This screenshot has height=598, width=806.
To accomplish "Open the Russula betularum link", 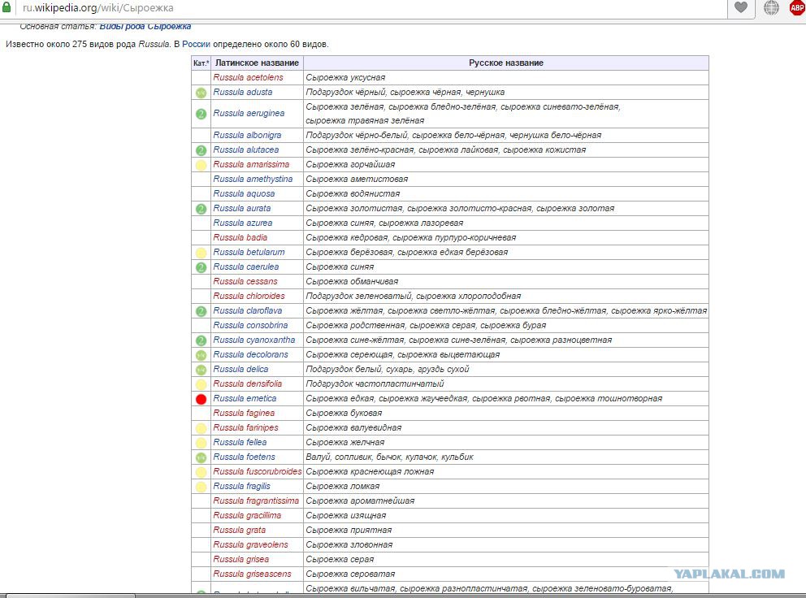I will tap(249, 252).
